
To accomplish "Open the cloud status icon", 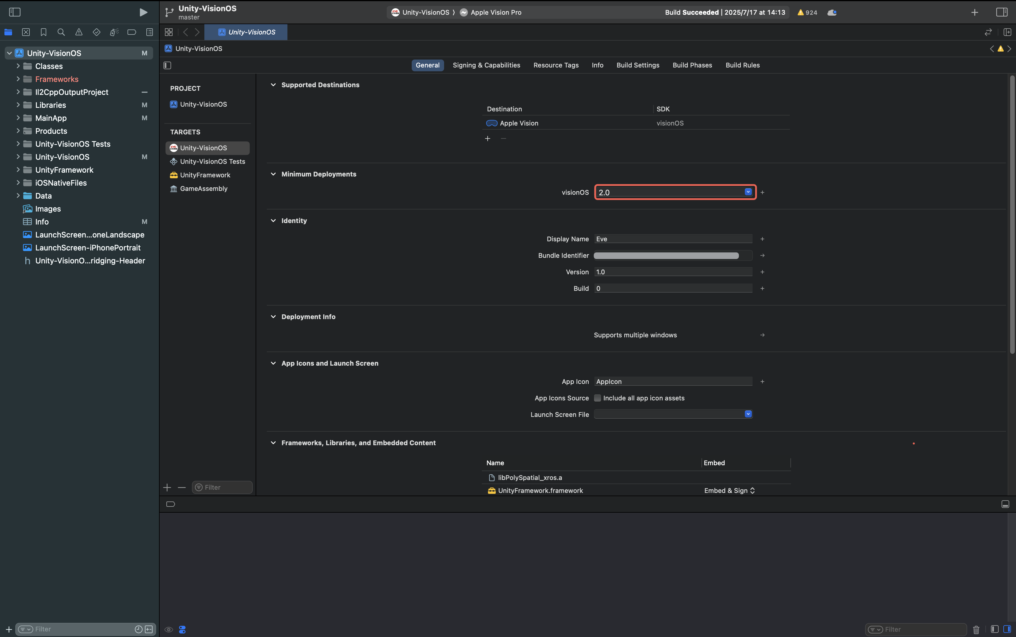I will point(832,12).
